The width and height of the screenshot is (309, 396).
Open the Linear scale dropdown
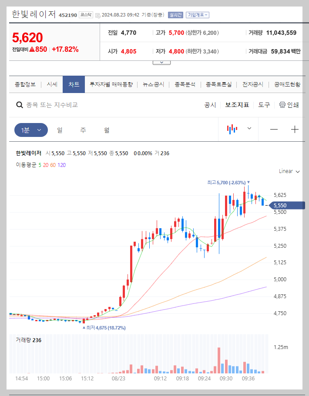(288, 171)
